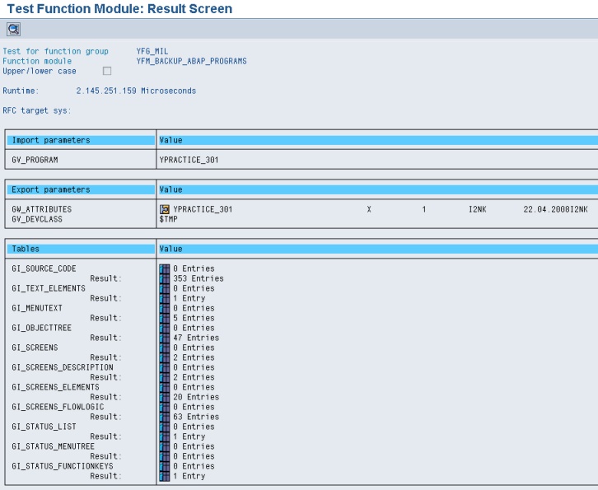Viewport: 598px width, 490px height.
Task: Select the GV_PROGRAM value YPRACTICE_301
Action: coord(189,160)
